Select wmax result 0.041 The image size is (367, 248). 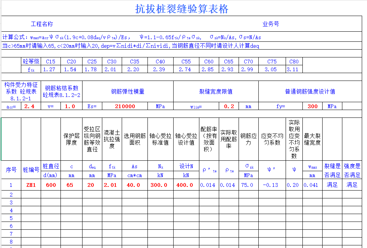(x=312, y=185)
